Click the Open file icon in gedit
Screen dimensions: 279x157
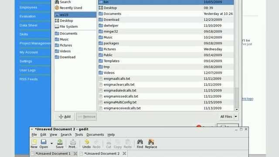tap(44, 144)
